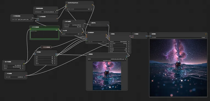Open the ComfyUI_temp image file dropdown in load image

coord(107,59)
